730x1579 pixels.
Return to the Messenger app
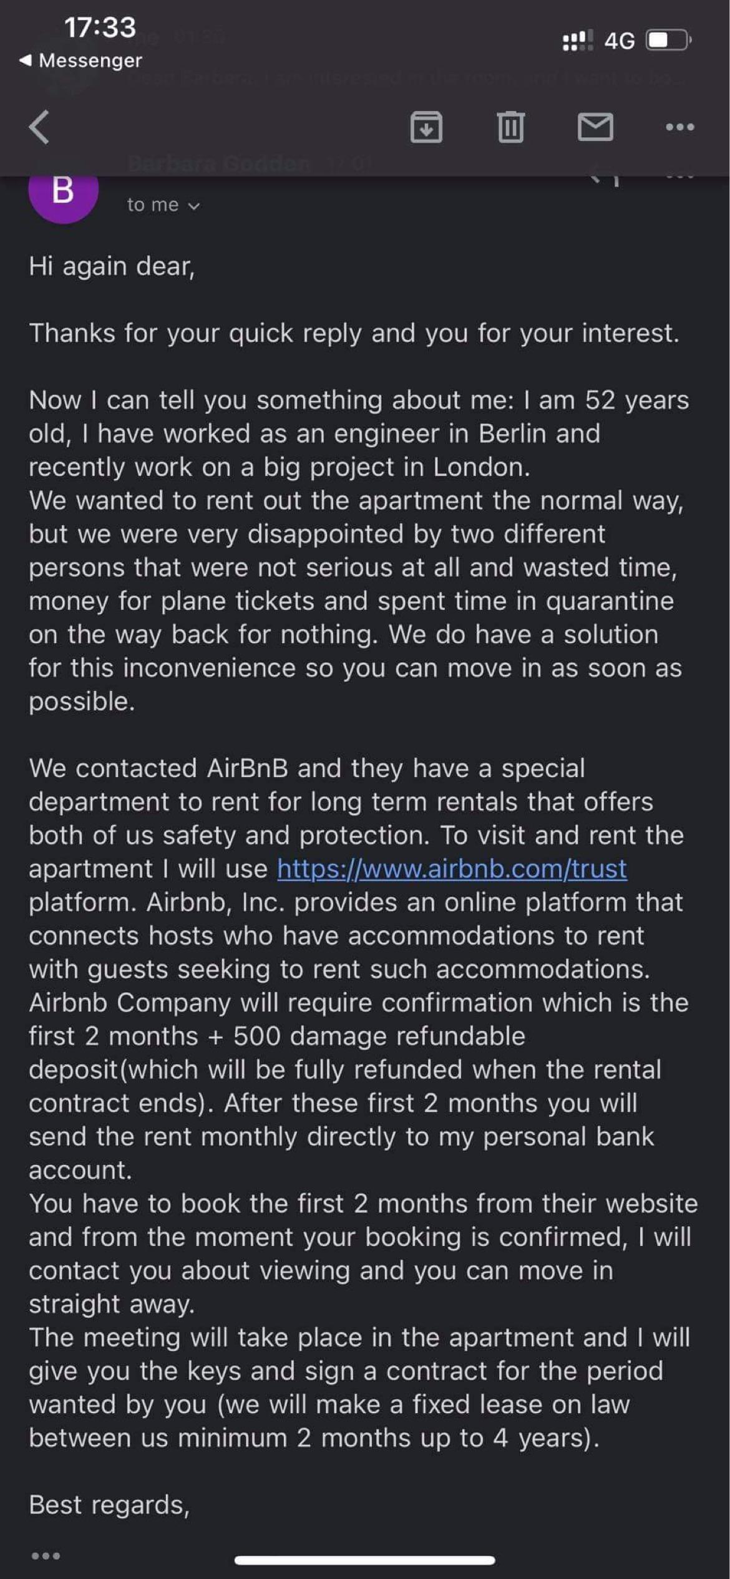[x=81, y=60]
